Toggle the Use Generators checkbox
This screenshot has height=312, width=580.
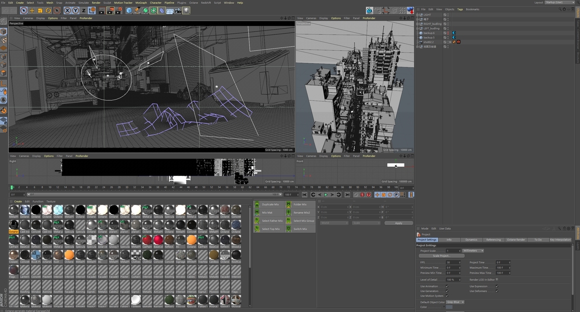447,291
